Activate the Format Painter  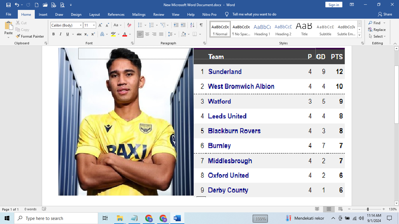pyautogui.click(x=30, y=36)
